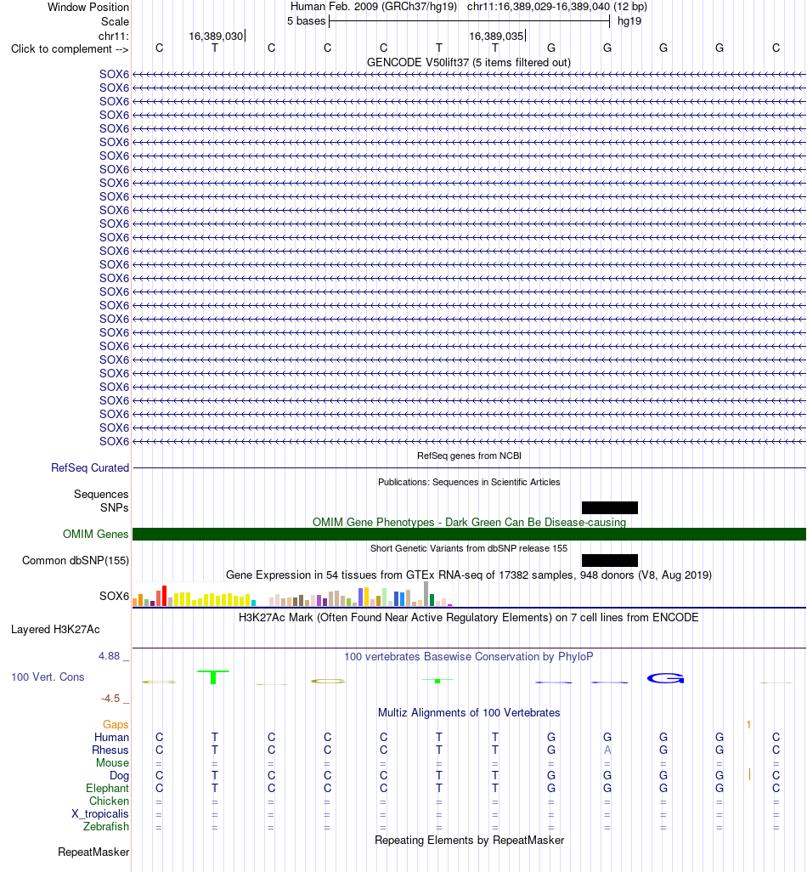The image size is (807, 872).
Task: Click the SOX6 label directly below GENCODE title
Action: 114,74
